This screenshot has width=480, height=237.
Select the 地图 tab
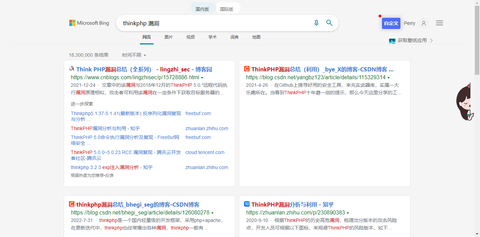click(256, 37)
